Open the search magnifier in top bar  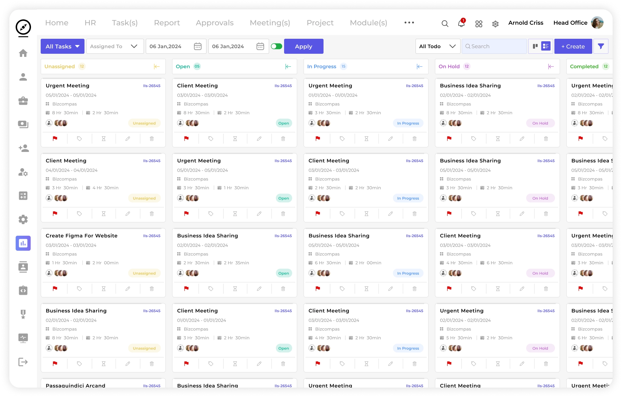[445, 23]
